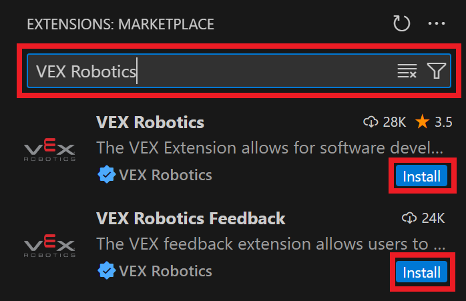Click into the VEX Robotics search box

coord(200,71)
